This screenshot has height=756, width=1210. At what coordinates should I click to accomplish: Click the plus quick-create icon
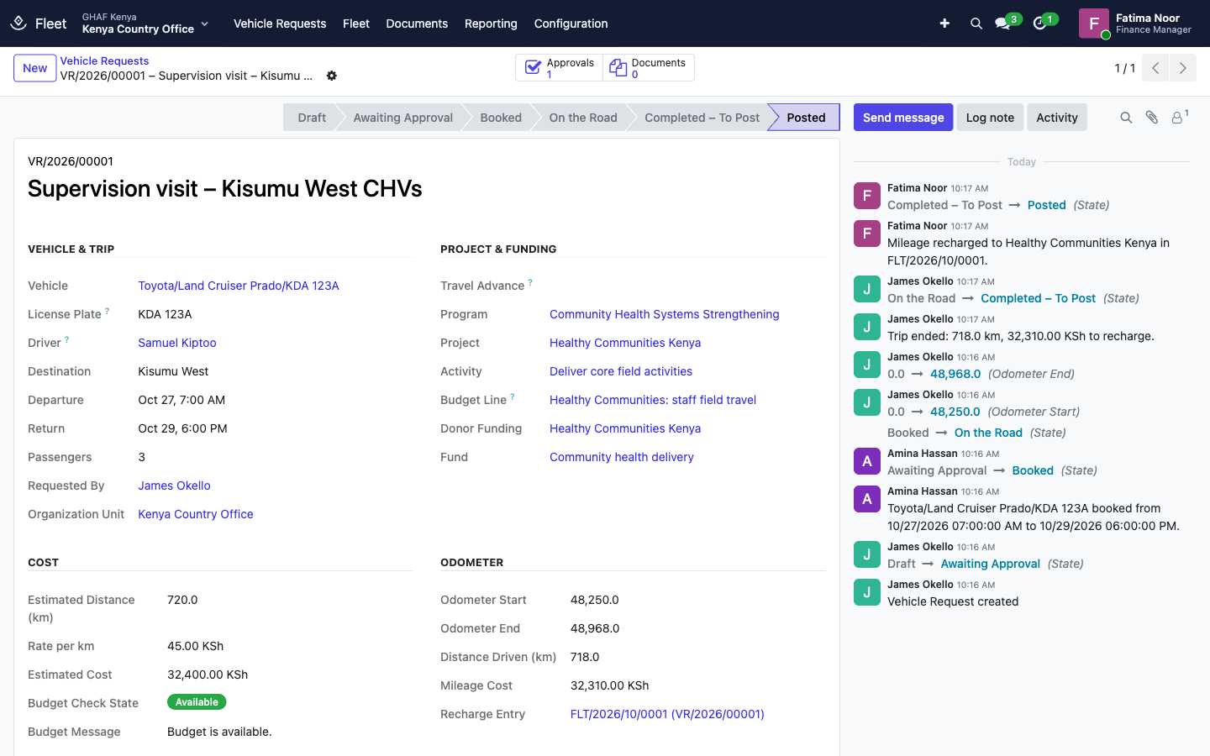click(x=944, y=24)
